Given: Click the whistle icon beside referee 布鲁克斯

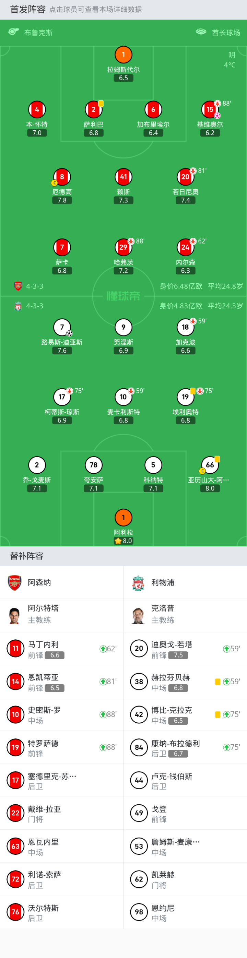Looking at the screenshot, I should [13, 32].
